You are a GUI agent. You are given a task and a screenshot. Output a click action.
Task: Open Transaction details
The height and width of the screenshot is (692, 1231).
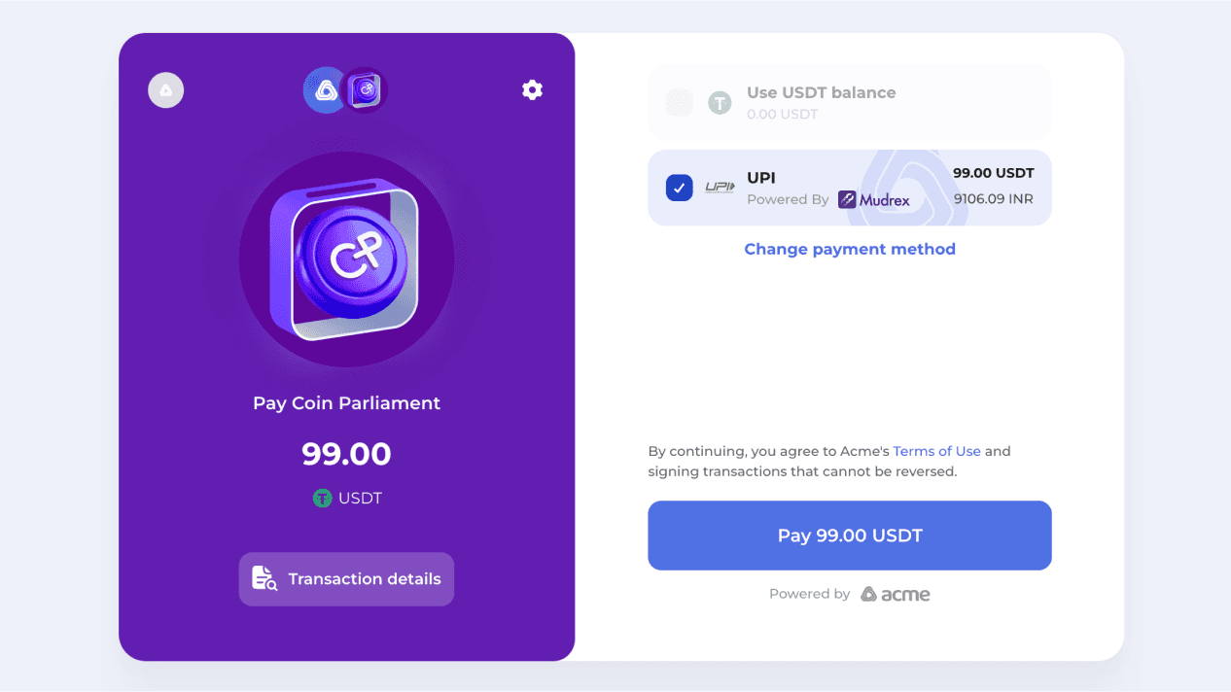(x=346, y=579)
